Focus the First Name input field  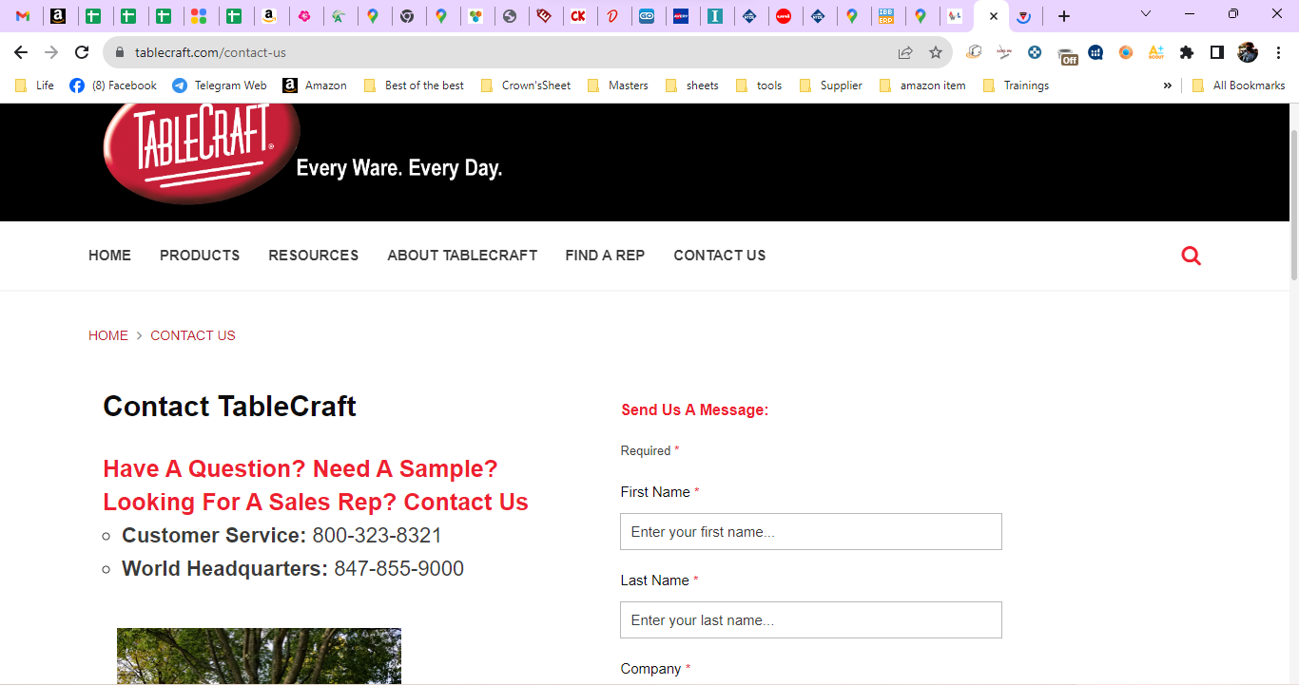[811, 532]
